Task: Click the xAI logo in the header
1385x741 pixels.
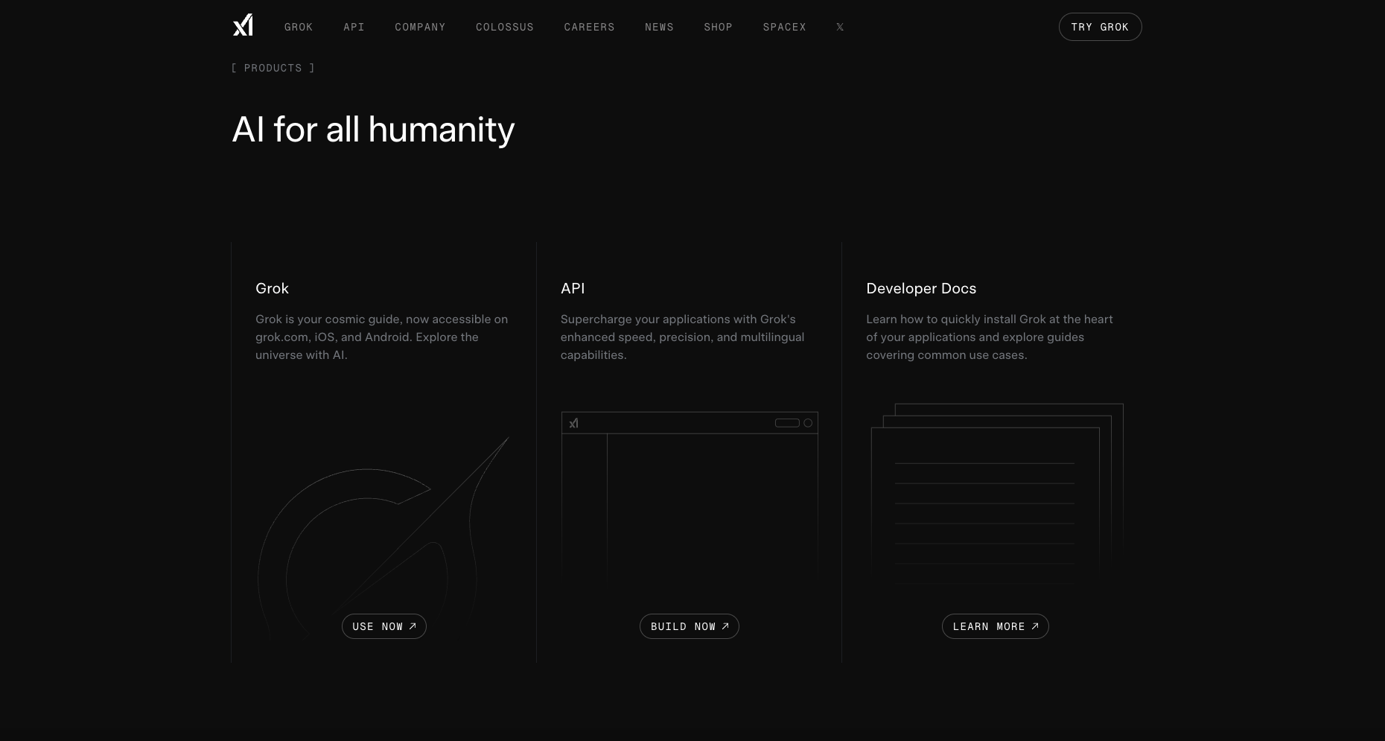Action: [x=243, y=26]
